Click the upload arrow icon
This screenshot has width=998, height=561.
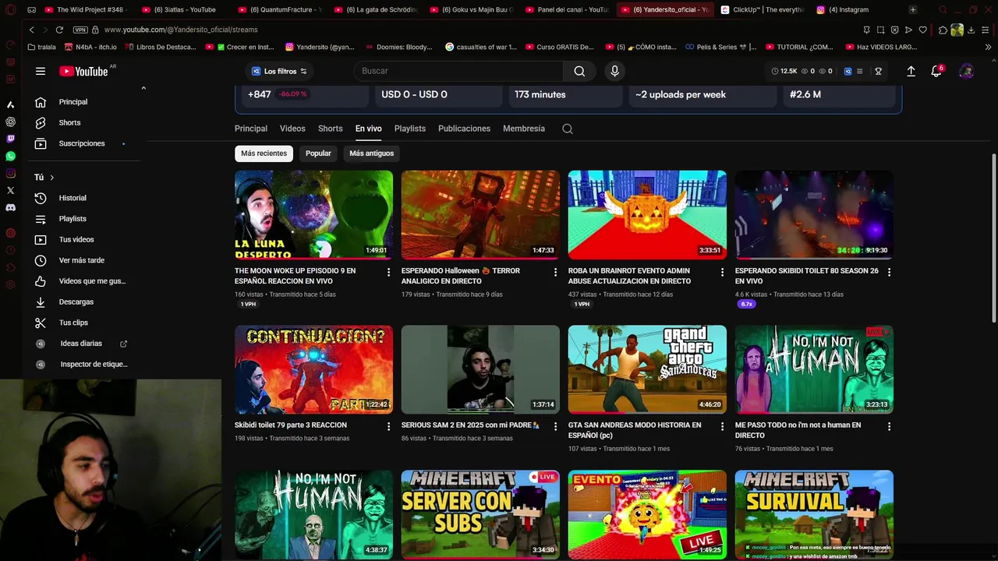[911, 71]
